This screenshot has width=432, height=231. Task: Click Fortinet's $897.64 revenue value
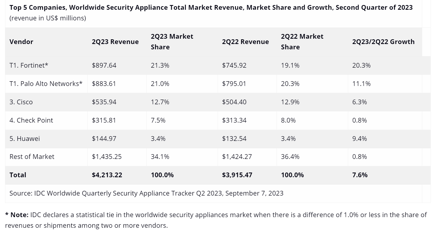click(x=104, y=65)
